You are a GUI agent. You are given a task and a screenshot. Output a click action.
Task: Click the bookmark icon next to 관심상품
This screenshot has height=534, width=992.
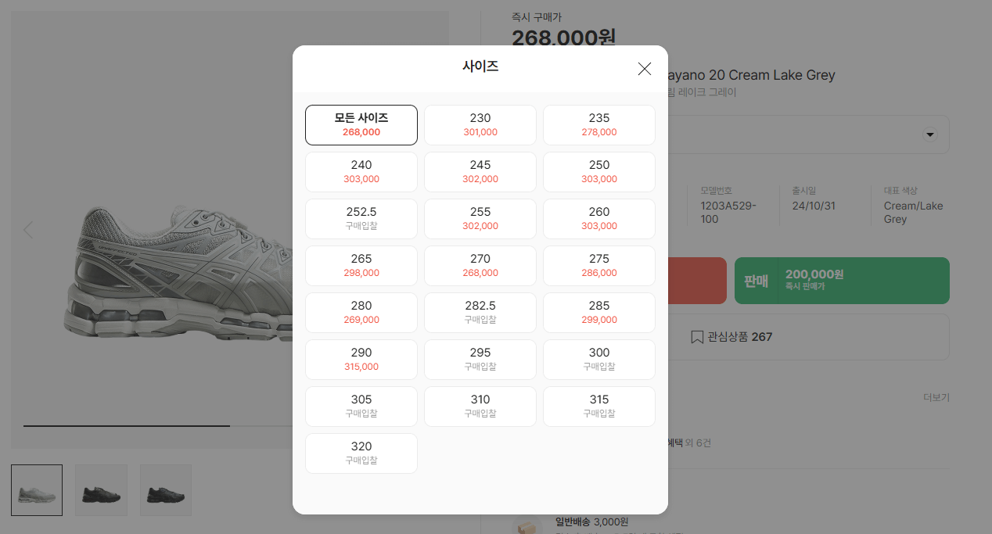point(697,337)
